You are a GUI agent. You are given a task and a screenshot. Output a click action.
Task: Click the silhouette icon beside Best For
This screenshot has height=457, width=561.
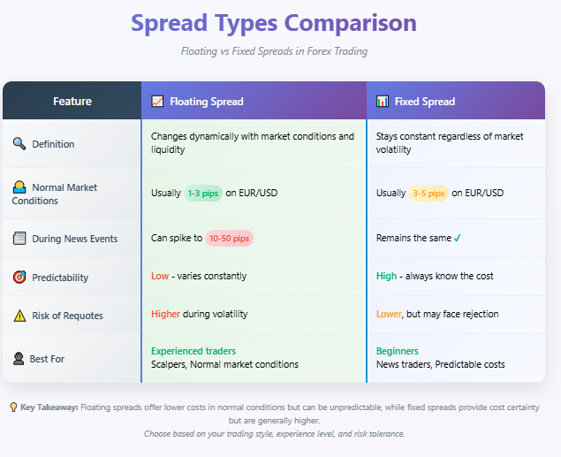(x=19, y=359)
